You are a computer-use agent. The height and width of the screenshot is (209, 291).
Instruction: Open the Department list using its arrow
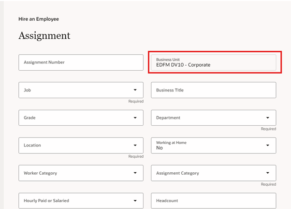tap(268, 118)
